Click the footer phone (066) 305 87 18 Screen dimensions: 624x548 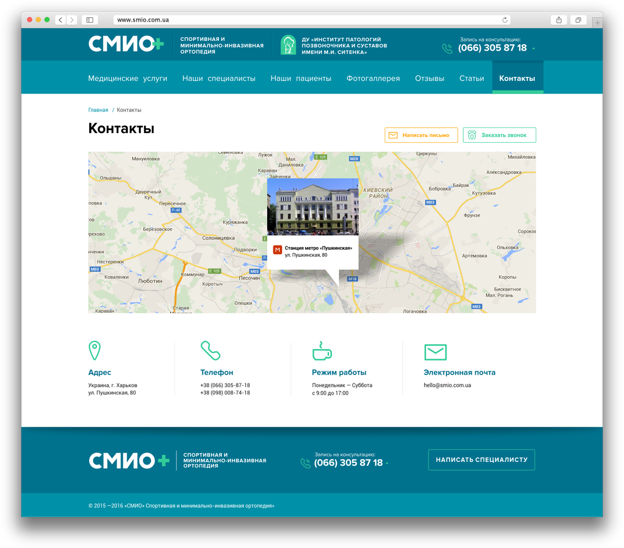point(348,463)
